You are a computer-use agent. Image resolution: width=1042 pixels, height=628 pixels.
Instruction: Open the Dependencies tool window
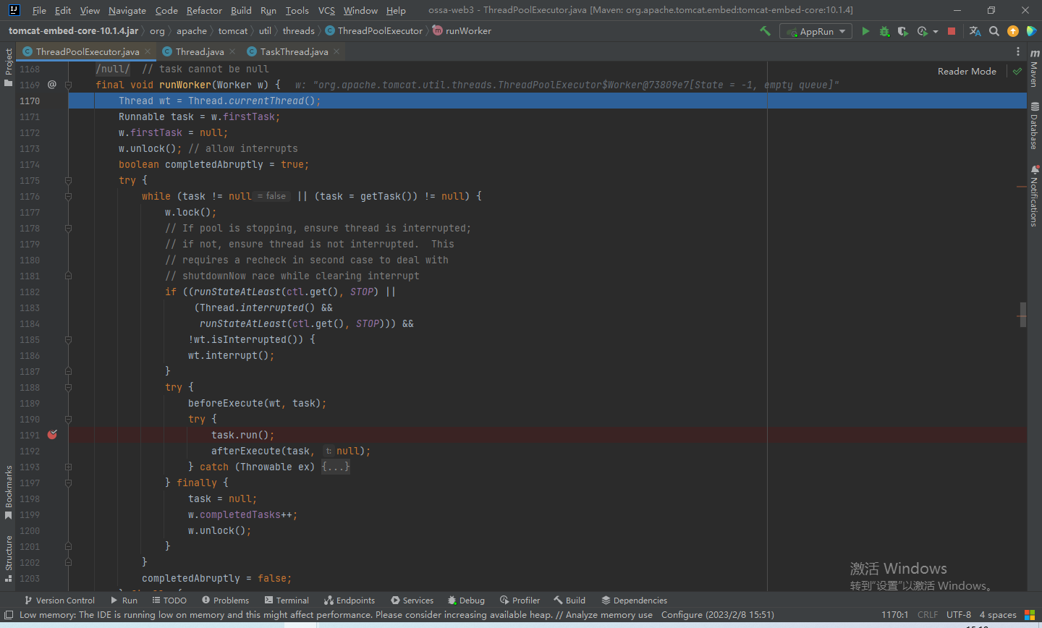coord(634,600)
